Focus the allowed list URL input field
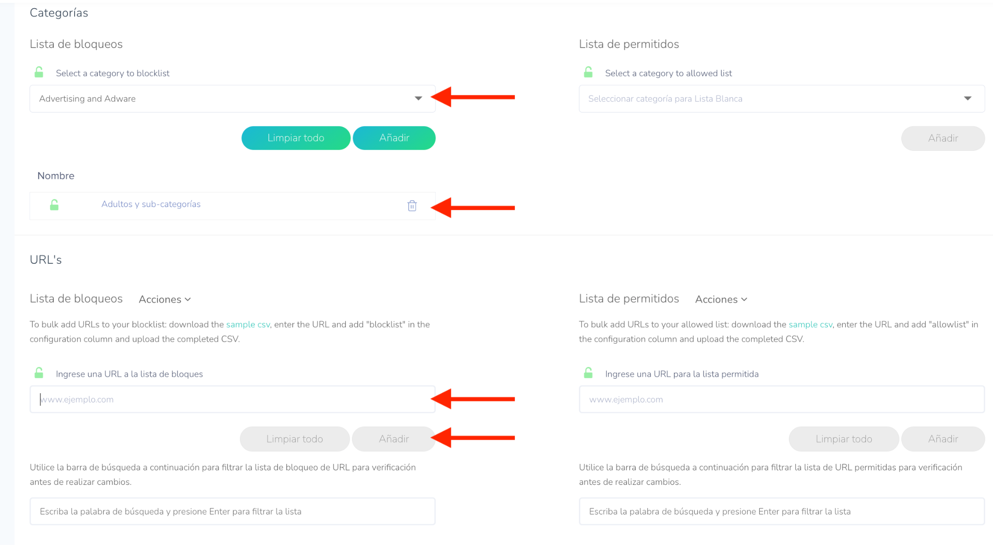This screenshot has height=545, width=993. (781, 399)
